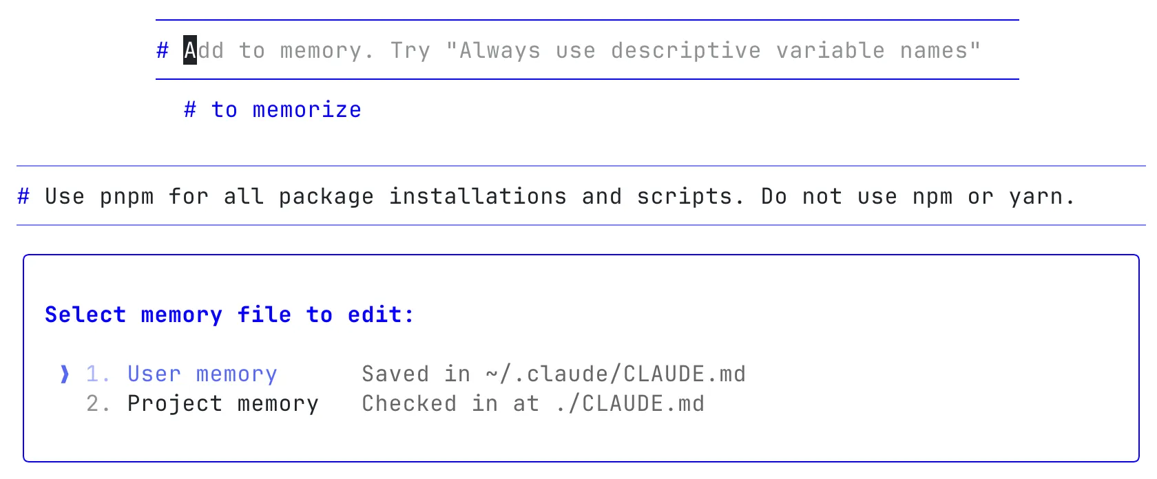
Task: Click the './CLAUDE.md' file path
Action: pyautogui.click(x=629, y=403)
